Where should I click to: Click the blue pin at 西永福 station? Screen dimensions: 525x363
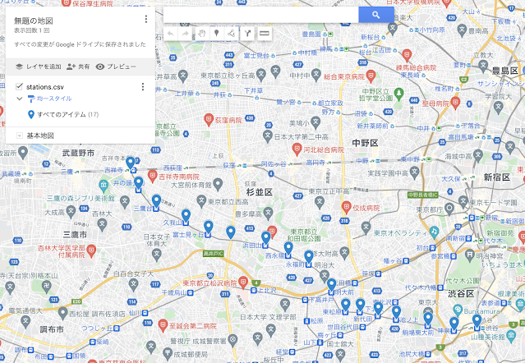point(288,249)
